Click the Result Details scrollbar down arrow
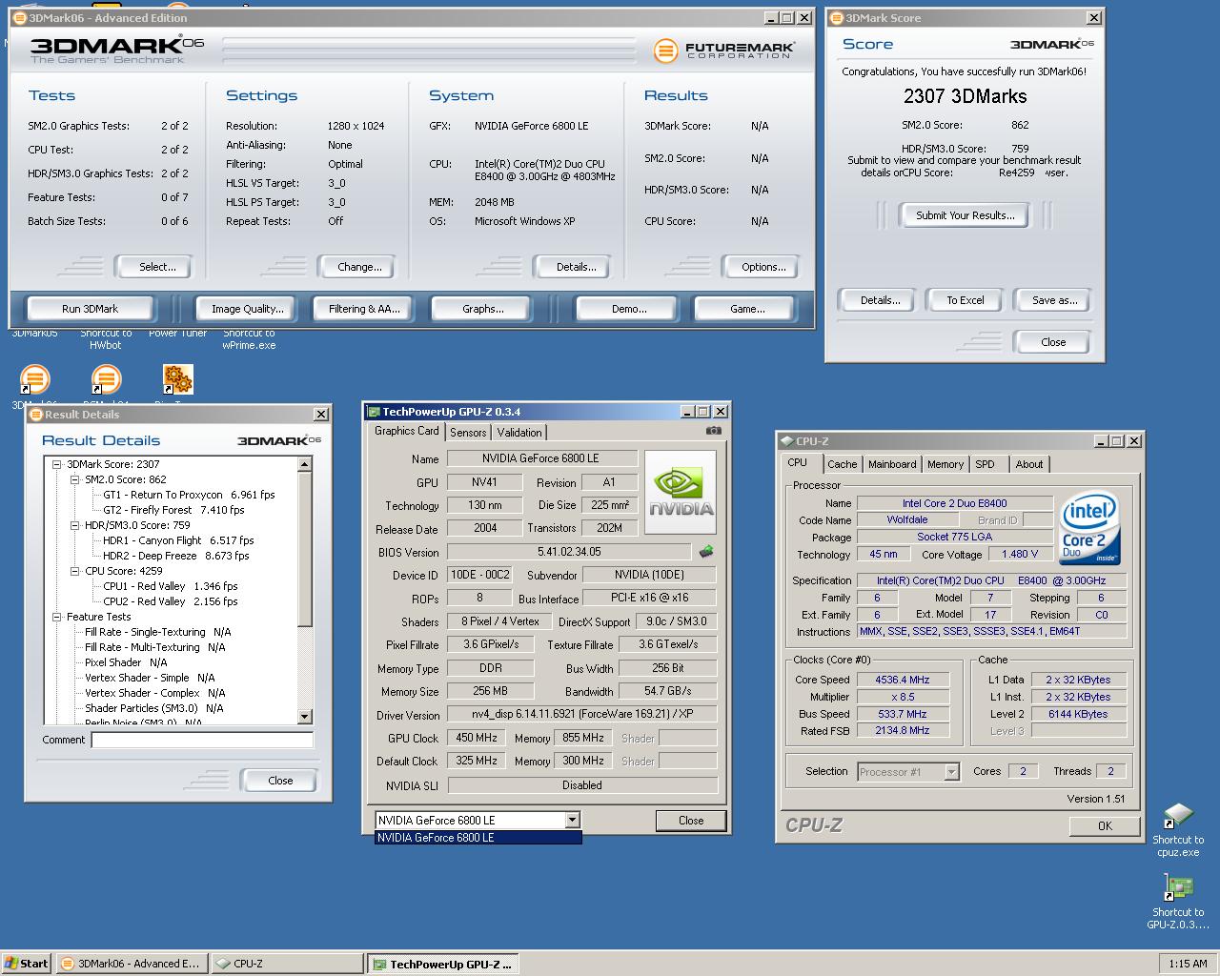 pyautogui.click(x=305, y=717)
